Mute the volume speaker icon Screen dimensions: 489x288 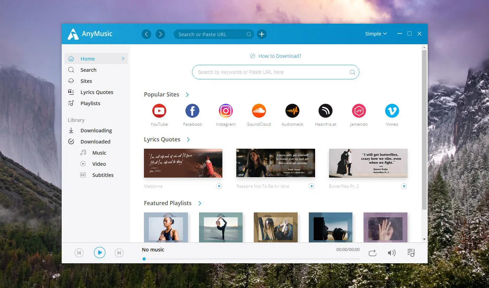point(392,253)
